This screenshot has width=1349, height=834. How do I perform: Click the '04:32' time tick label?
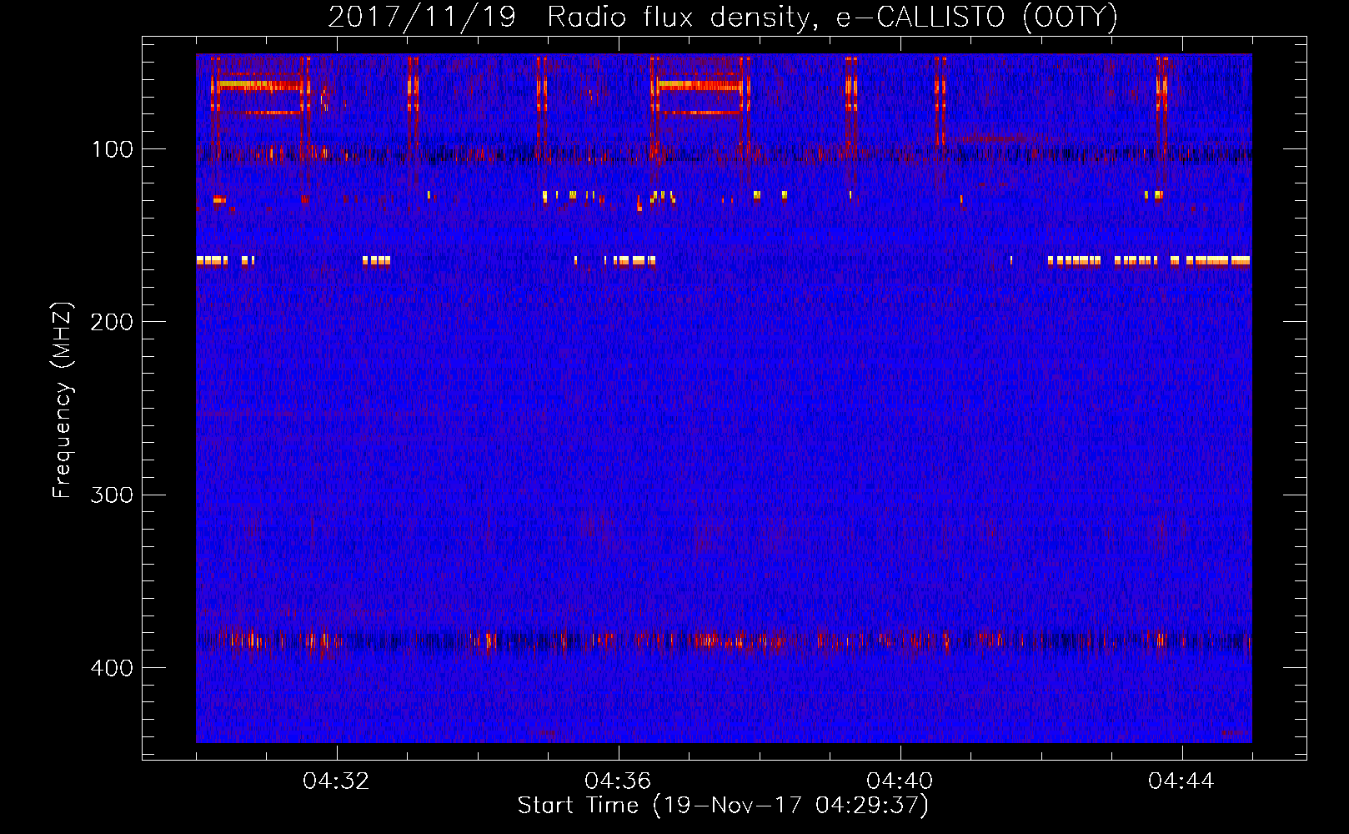click(x=336, y=781)
